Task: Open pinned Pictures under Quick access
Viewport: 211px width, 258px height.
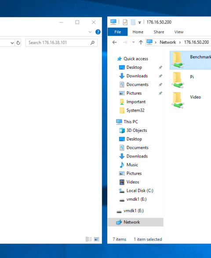Action: pos(134,93)
